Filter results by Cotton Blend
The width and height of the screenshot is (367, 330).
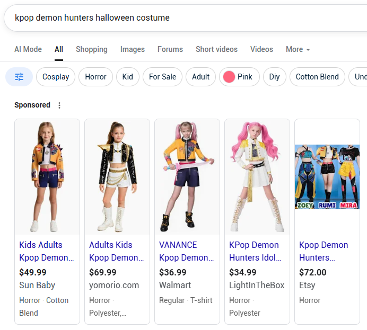coord(317,77)
